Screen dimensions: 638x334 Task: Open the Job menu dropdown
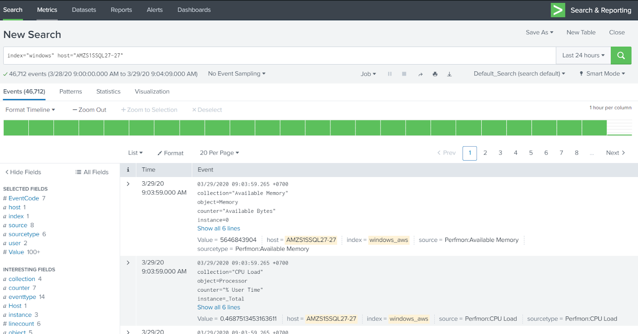point(368,74)
